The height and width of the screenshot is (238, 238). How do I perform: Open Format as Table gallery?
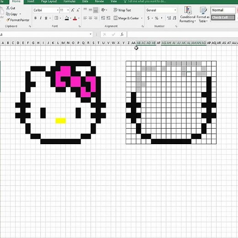[x=203, y=15]
